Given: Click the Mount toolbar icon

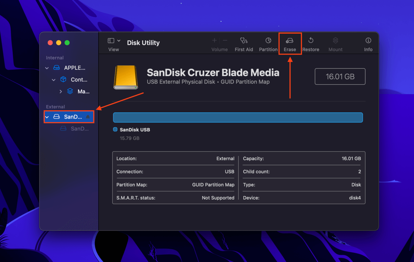Looking at the screenshot, I should pyautogui.click(x=335, y=40).
